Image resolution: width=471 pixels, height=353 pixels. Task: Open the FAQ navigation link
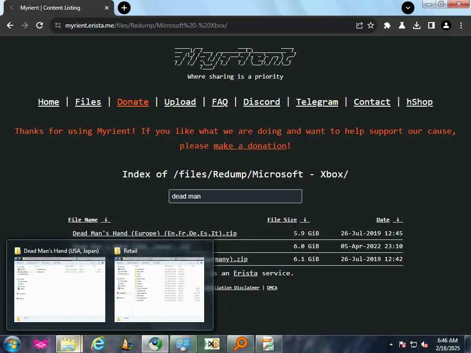point(220,102)
